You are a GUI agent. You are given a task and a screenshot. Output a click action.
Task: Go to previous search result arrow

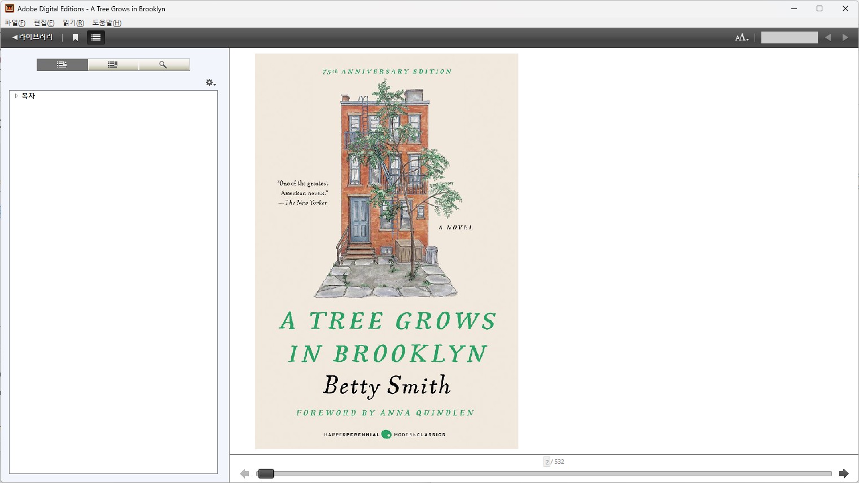tap(828, 38)
